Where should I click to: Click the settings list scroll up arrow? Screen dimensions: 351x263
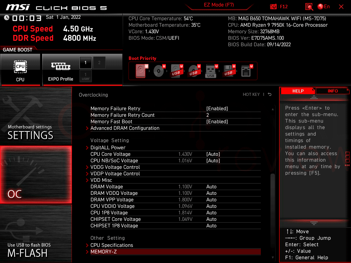273,109
